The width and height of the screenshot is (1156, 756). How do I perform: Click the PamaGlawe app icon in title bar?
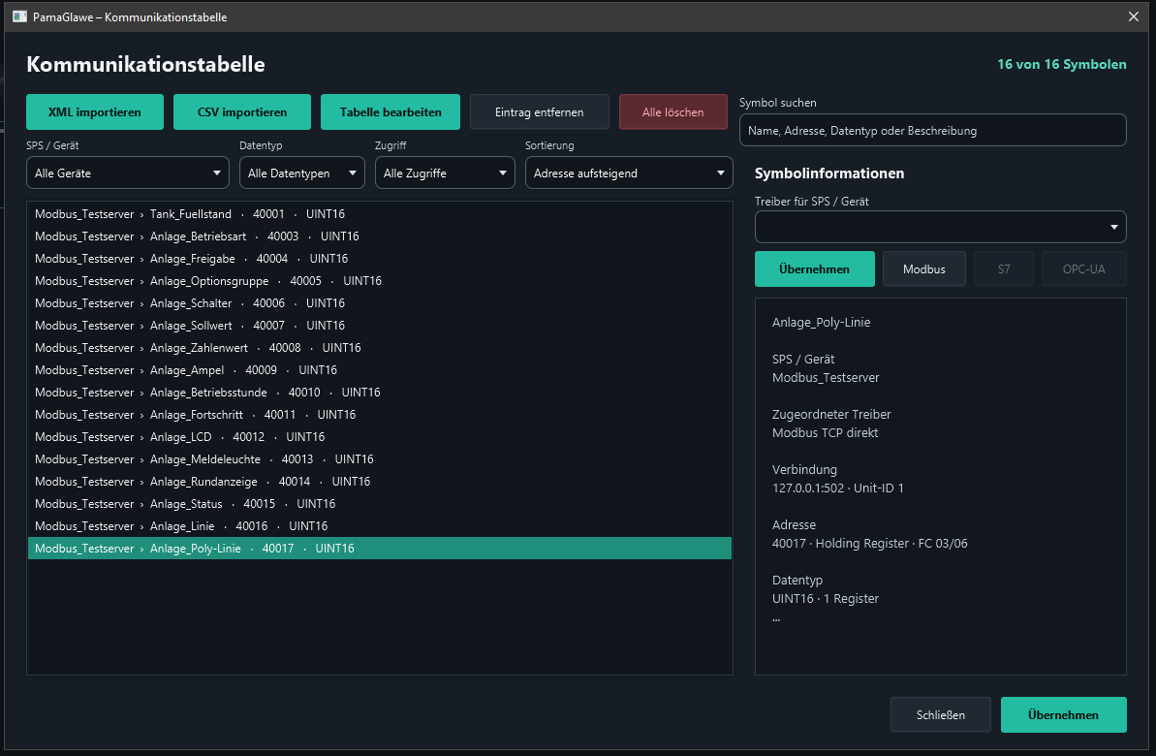(x=20, y=16)
